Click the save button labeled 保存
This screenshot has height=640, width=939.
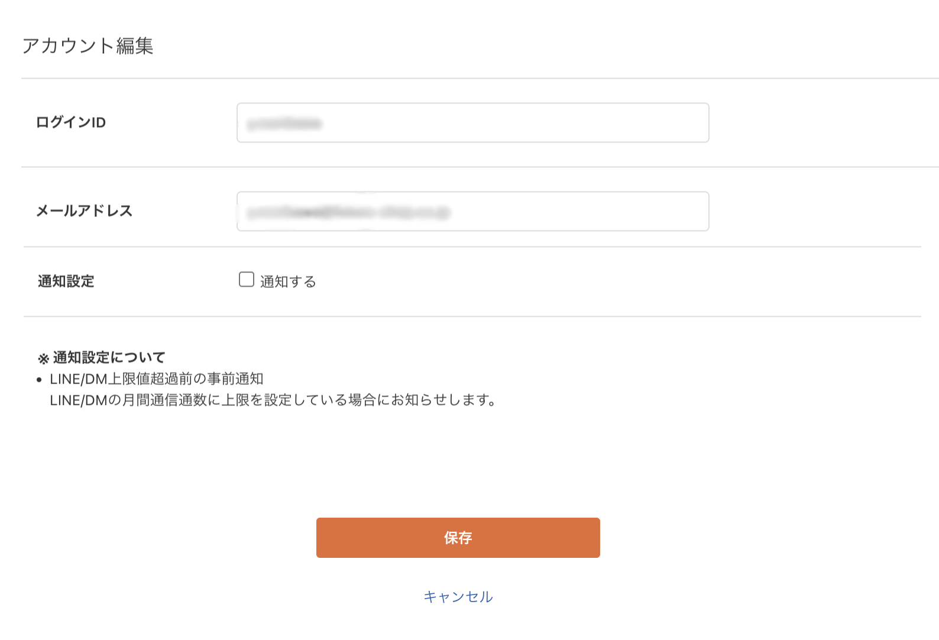pyautogui.click(x=458, y=538)
